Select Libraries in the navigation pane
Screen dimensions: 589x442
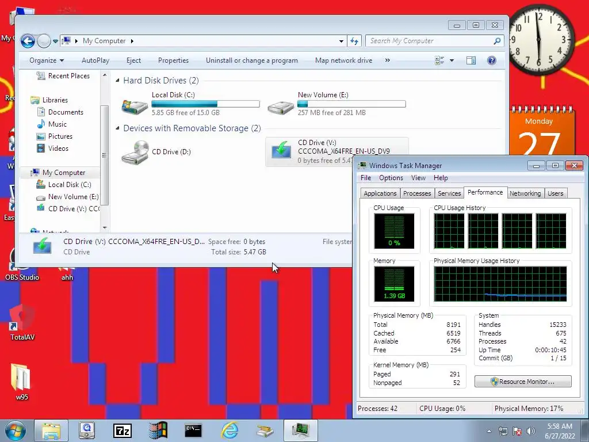[x=49, y=100]
